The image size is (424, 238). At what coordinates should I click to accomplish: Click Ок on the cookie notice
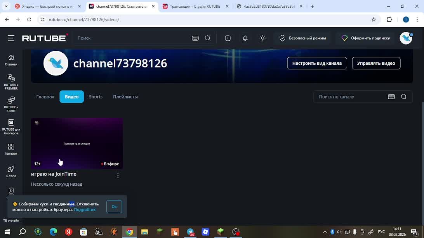point(114,207)
